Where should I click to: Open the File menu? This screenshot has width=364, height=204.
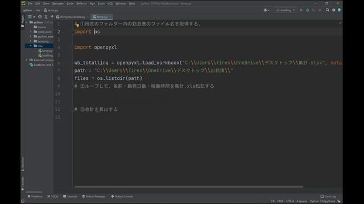tap(30, 3)
